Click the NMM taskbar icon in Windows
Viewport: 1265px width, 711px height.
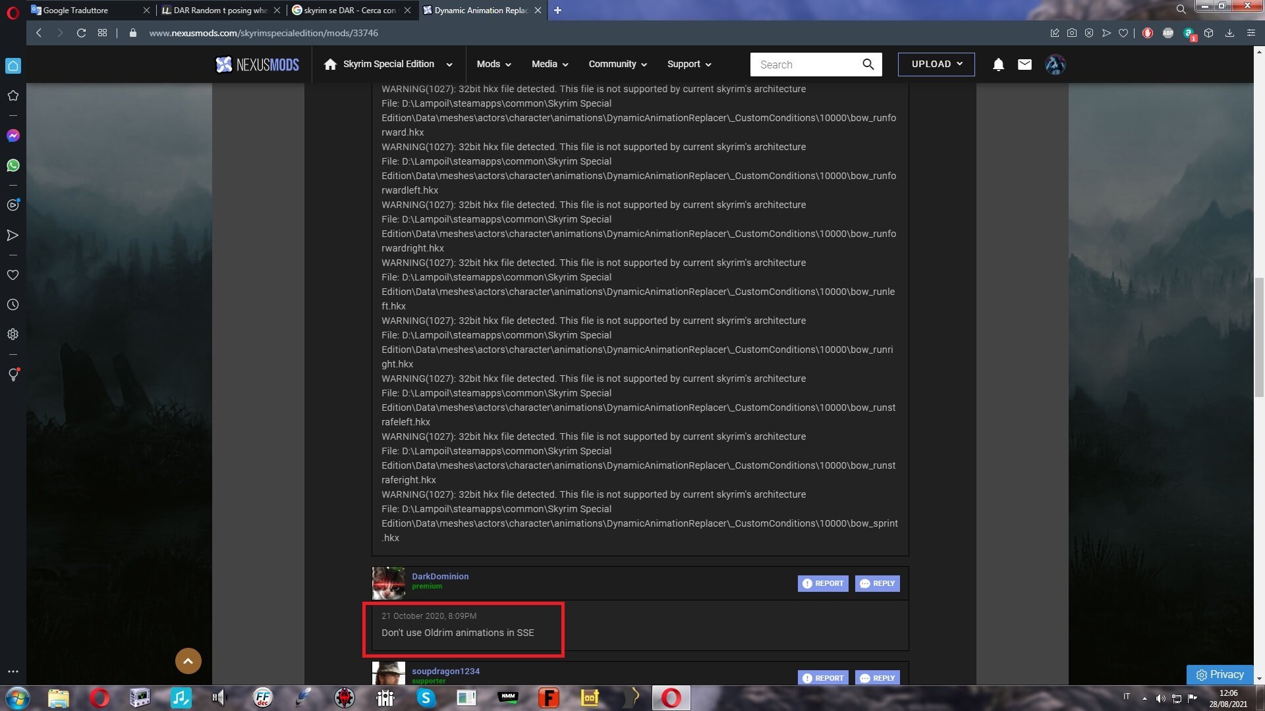pyautogui.click(x=508, y=697)
